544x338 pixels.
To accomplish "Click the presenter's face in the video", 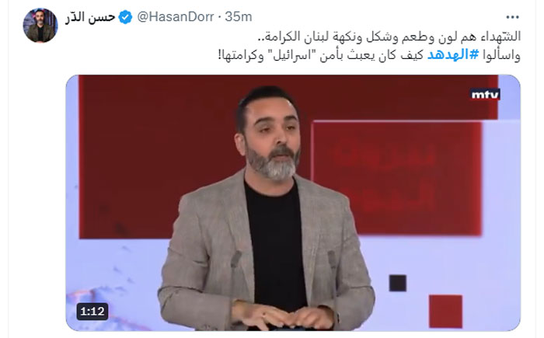I will click(272, 137).
